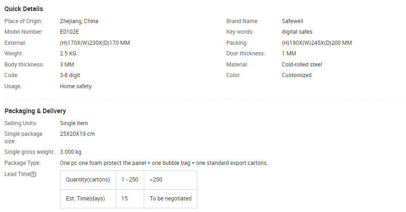Click the 1 - 250 quantity cell
This screenshot has width=406, height=212.
pos(130,180)
